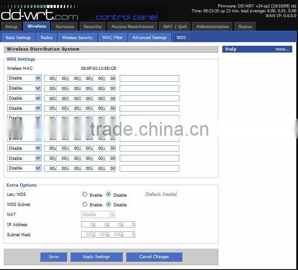
Task: Click the Save button
Action: pyautogui.click(x=53, y=257)
